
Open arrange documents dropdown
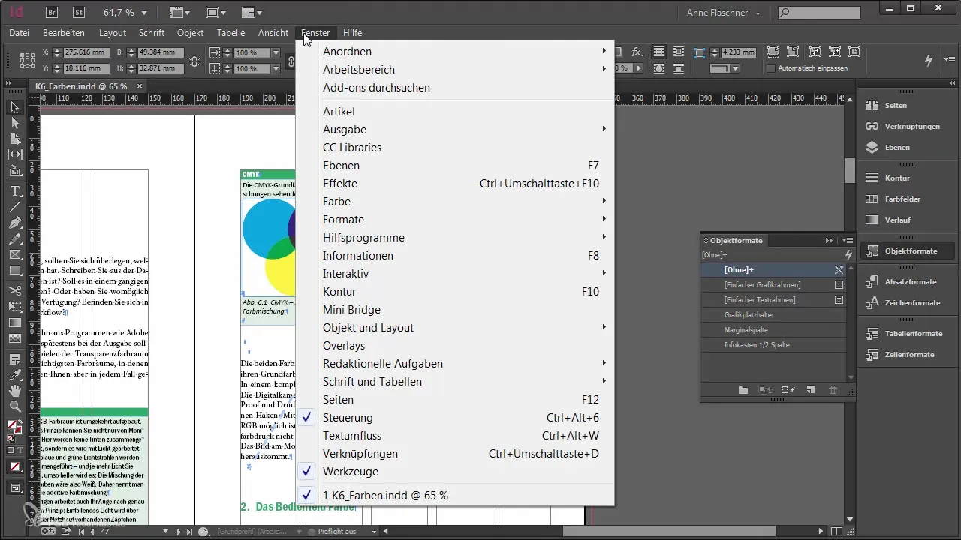(x=252, y=13)
